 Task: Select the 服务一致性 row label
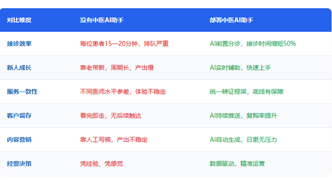point(22,92)
